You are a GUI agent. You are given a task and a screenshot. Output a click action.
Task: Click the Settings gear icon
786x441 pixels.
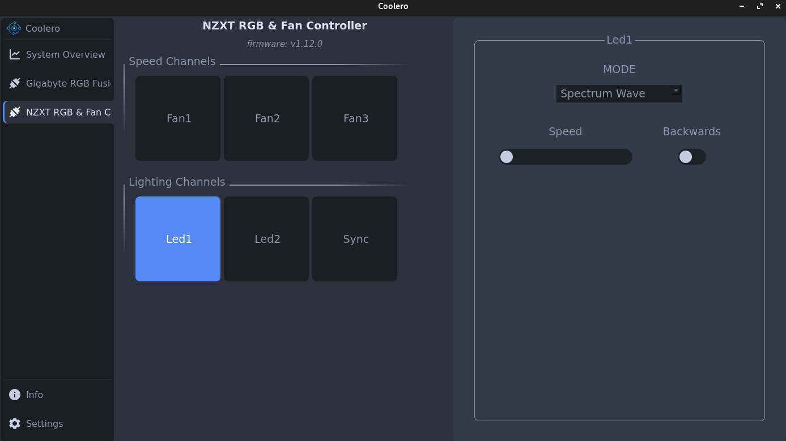[x=15, y=423]
